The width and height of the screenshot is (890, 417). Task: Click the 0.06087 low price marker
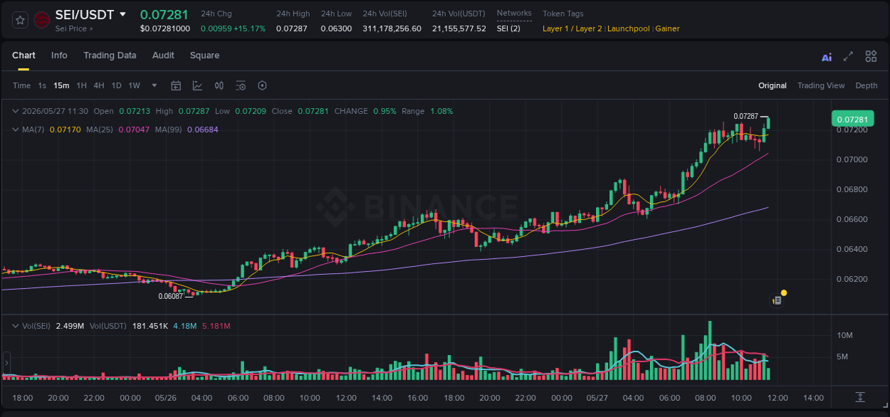[171, 296]
